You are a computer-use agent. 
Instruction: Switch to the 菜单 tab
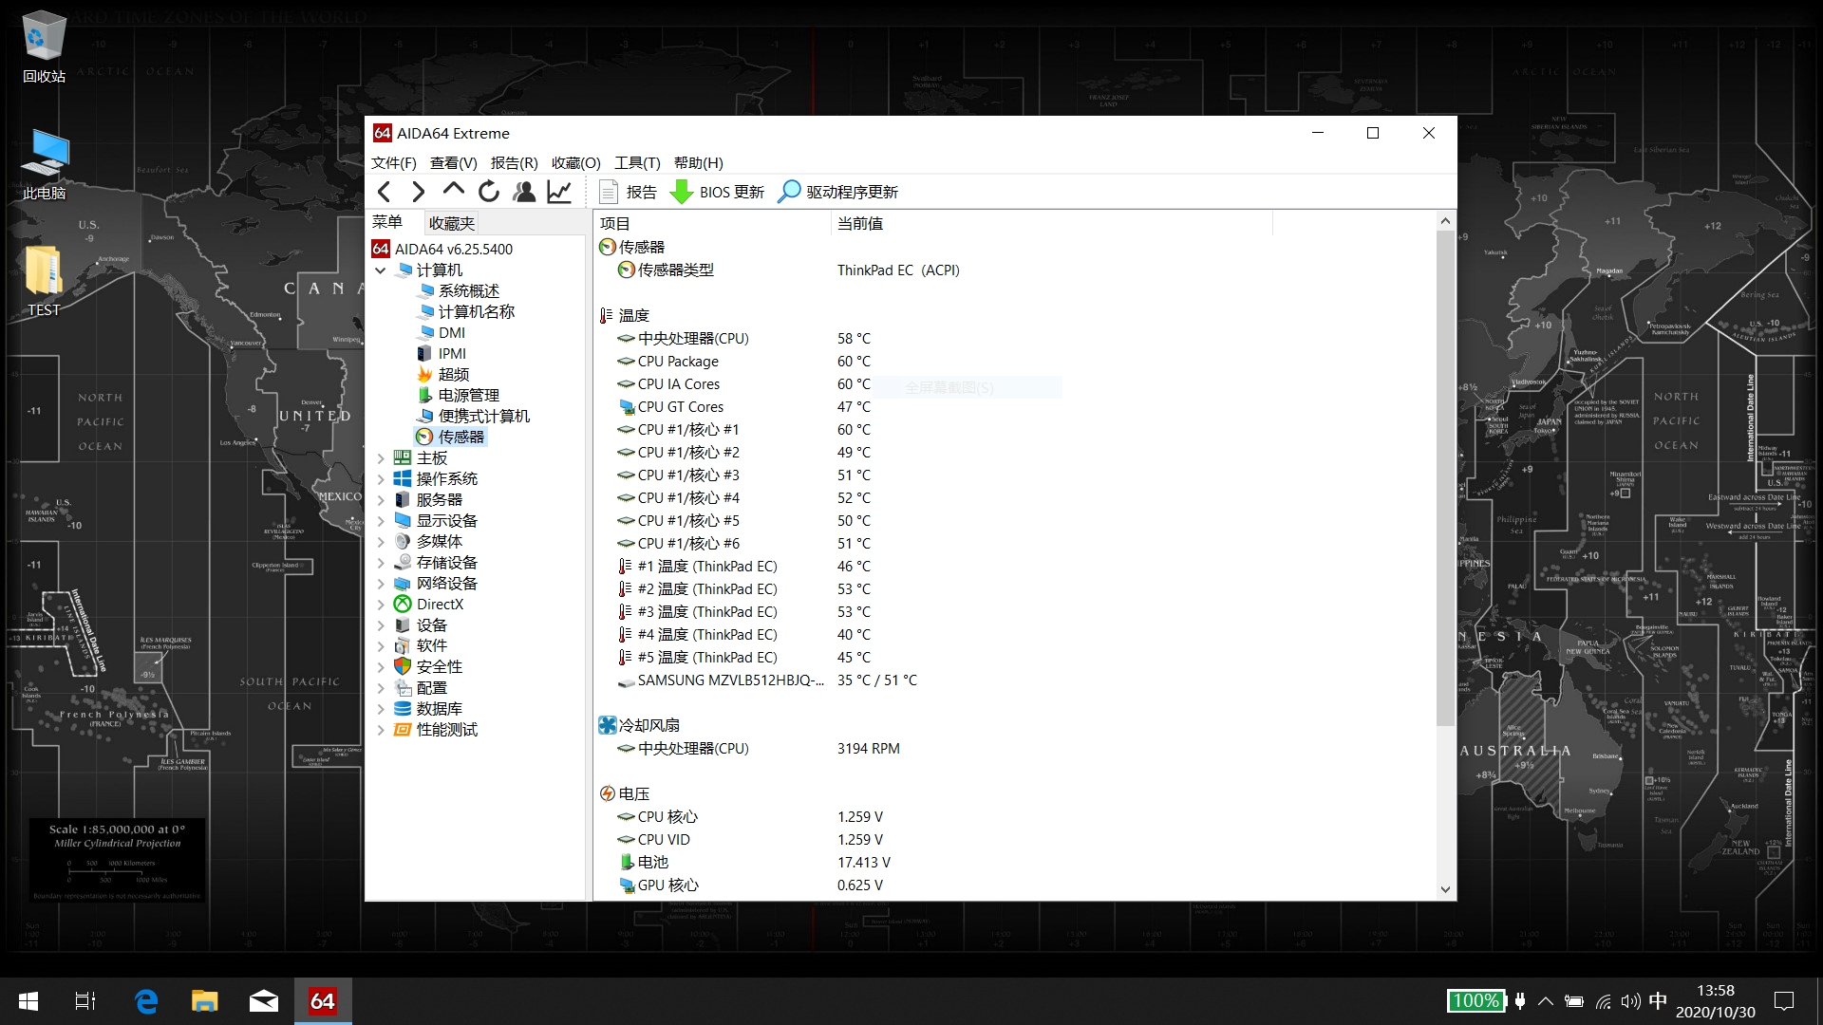click(x=387, y=222)
